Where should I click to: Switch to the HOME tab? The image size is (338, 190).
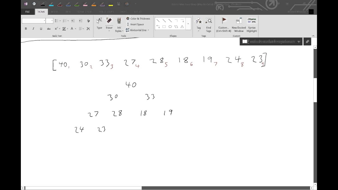[41, 12]
